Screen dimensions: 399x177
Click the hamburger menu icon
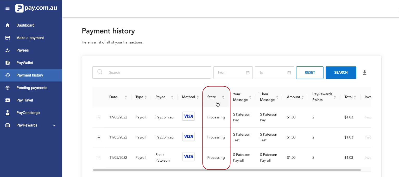(x=8, y=8)
